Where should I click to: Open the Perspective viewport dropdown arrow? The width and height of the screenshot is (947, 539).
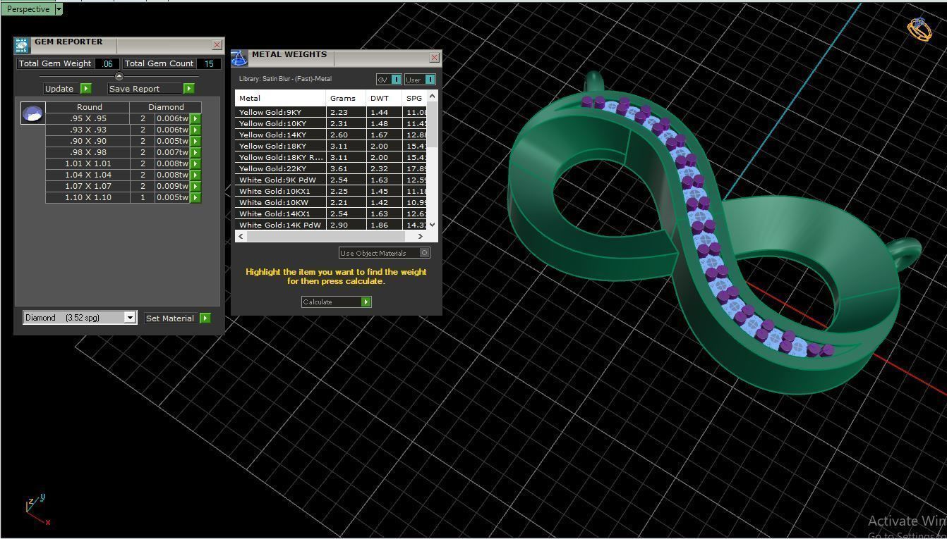point(59,9)
